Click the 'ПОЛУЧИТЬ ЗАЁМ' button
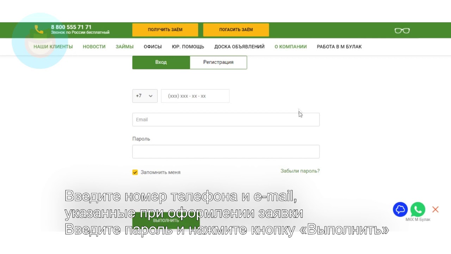Screen dimensions: 451x254 pos(165,30)
